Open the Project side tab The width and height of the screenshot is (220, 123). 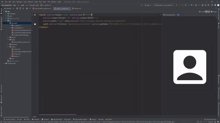point(1,11)
